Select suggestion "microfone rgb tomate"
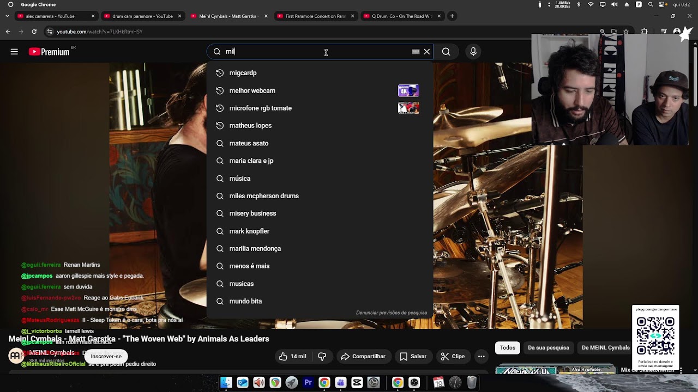Image resolution: width=698 pixels, height=392 pixels. 320,108
